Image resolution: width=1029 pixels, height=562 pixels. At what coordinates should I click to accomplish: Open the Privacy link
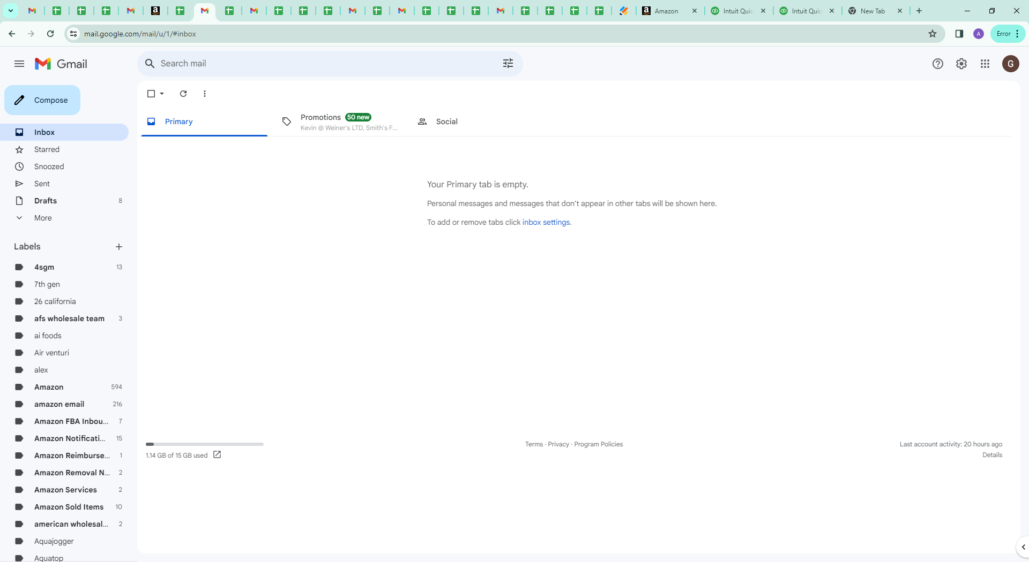point(558,444)
